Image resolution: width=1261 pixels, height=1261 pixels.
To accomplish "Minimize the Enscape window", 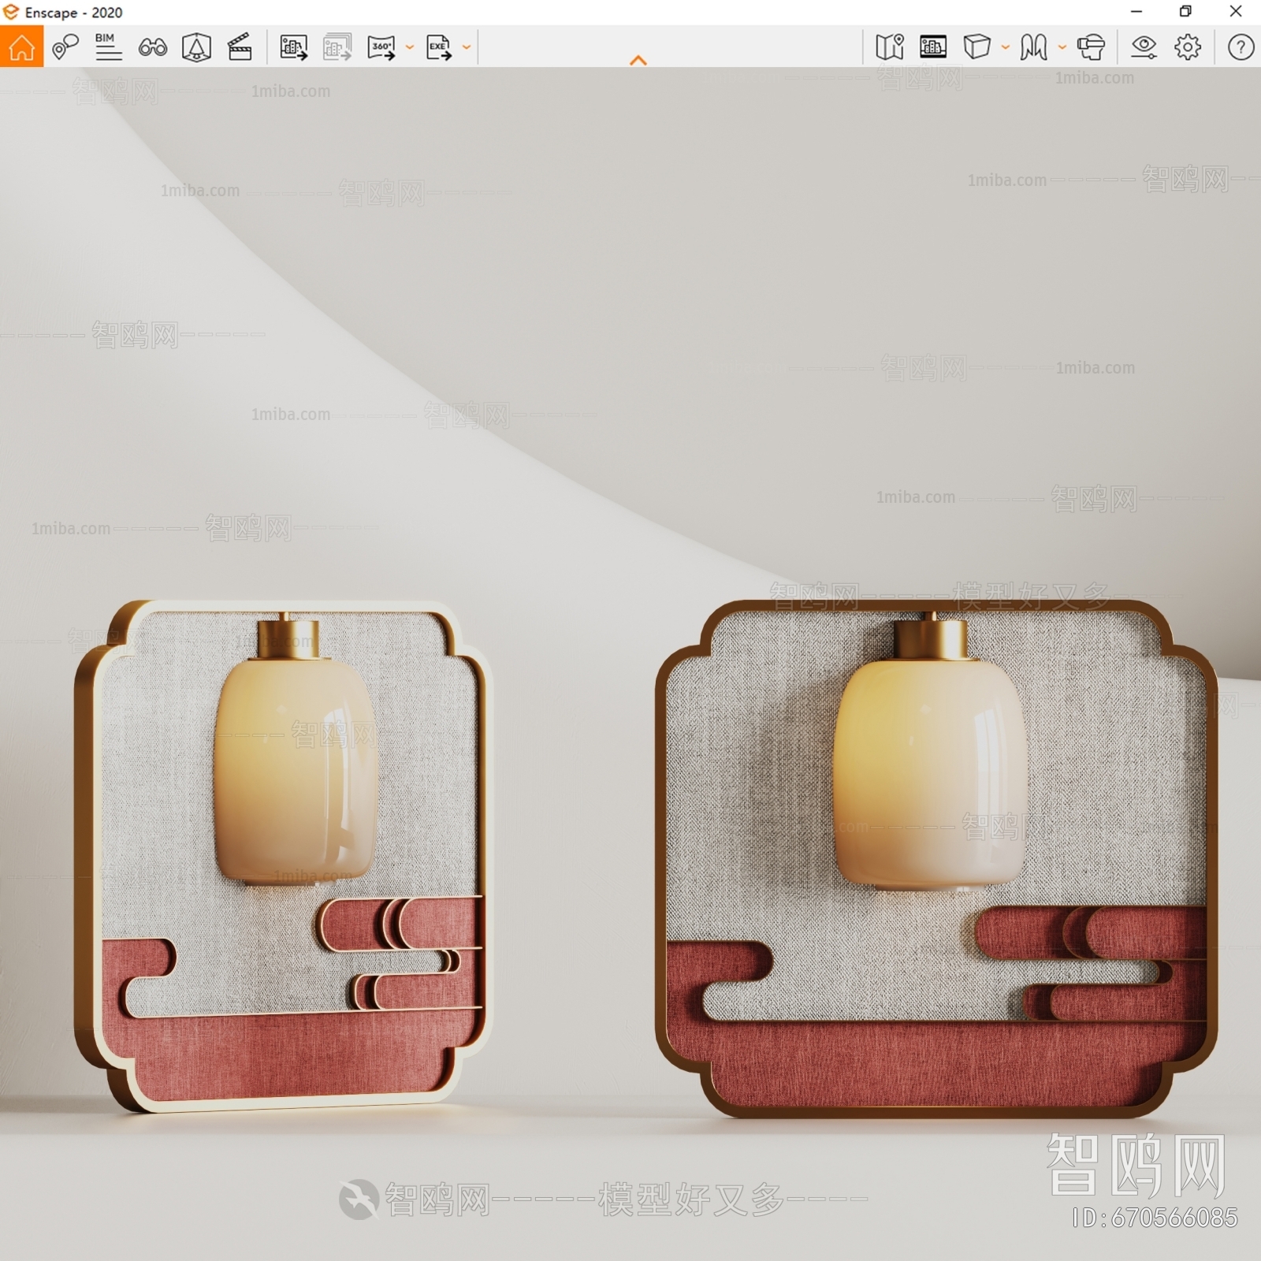I will [x=1136, y=11].
